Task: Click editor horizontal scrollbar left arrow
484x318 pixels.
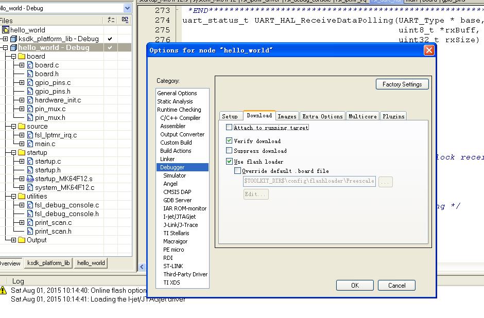Action: coord(142,267)
